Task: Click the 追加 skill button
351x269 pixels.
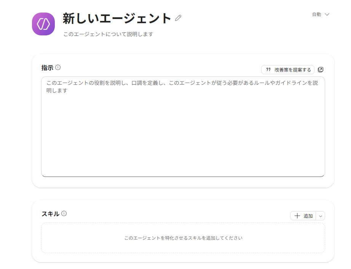Action: click(x=303, y=216)
